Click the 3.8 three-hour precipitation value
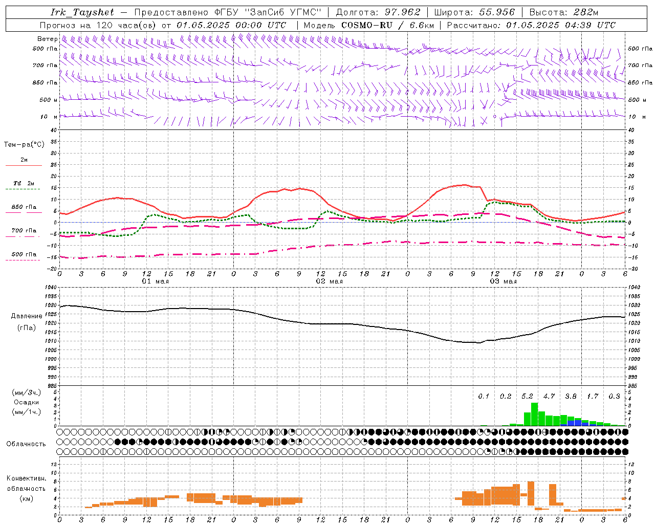The image size is (655, 524). (x=571, y=396)
